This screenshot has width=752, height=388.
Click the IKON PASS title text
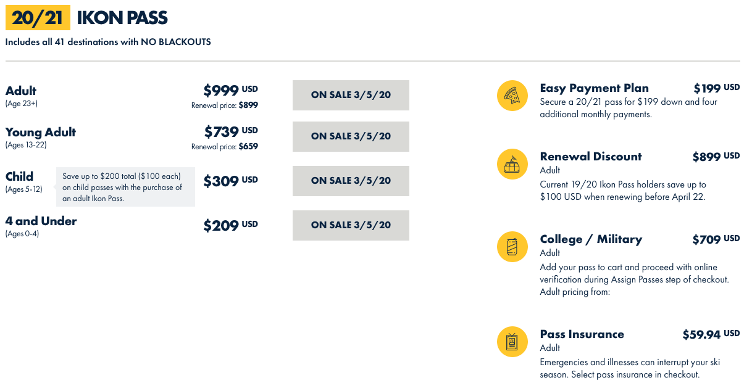122,18
